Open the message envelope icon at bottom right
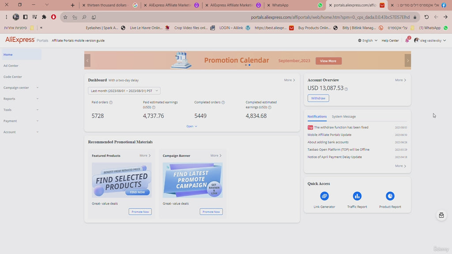The width and height of the screenshot is (452, 254). 441,215
